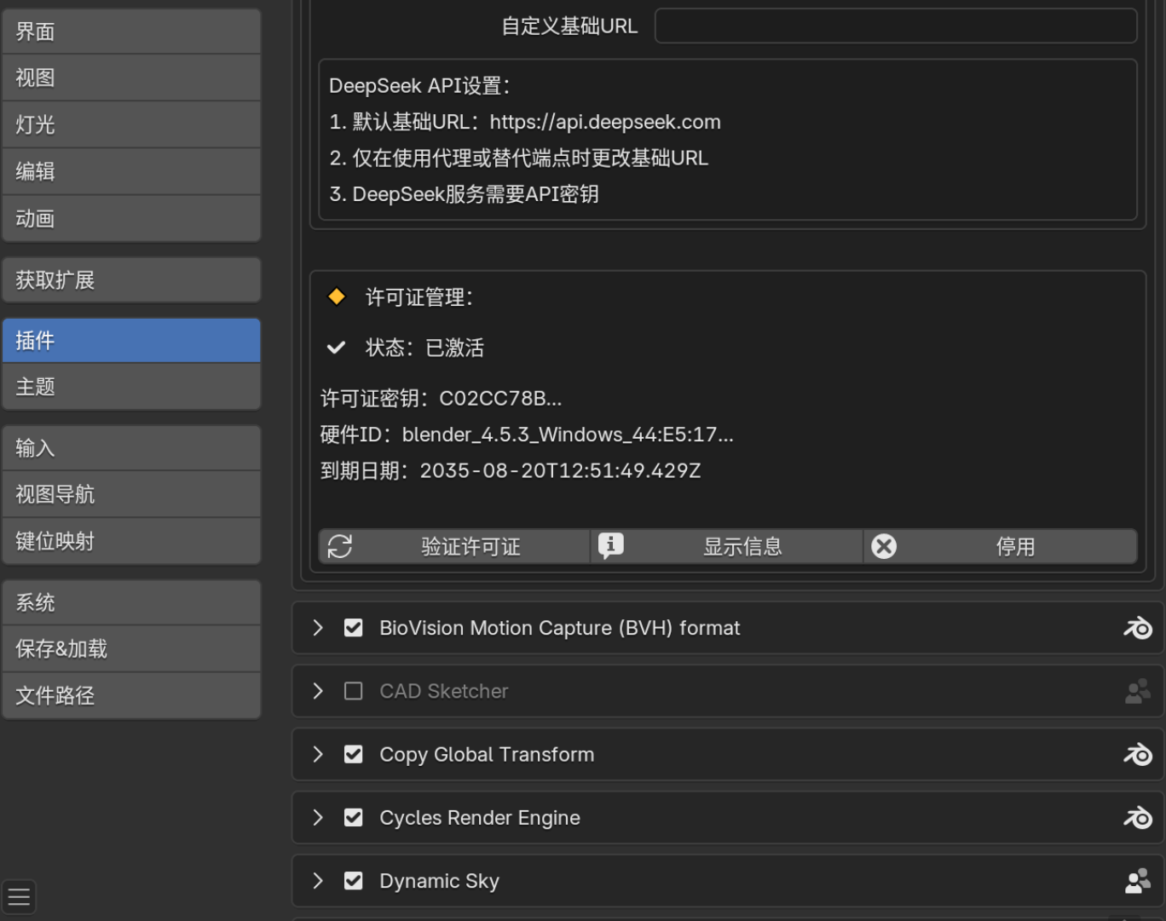The image size is (1166, 921).
Task: Click the refresh icon on 验证许可证 button
Action: [340, 546]
